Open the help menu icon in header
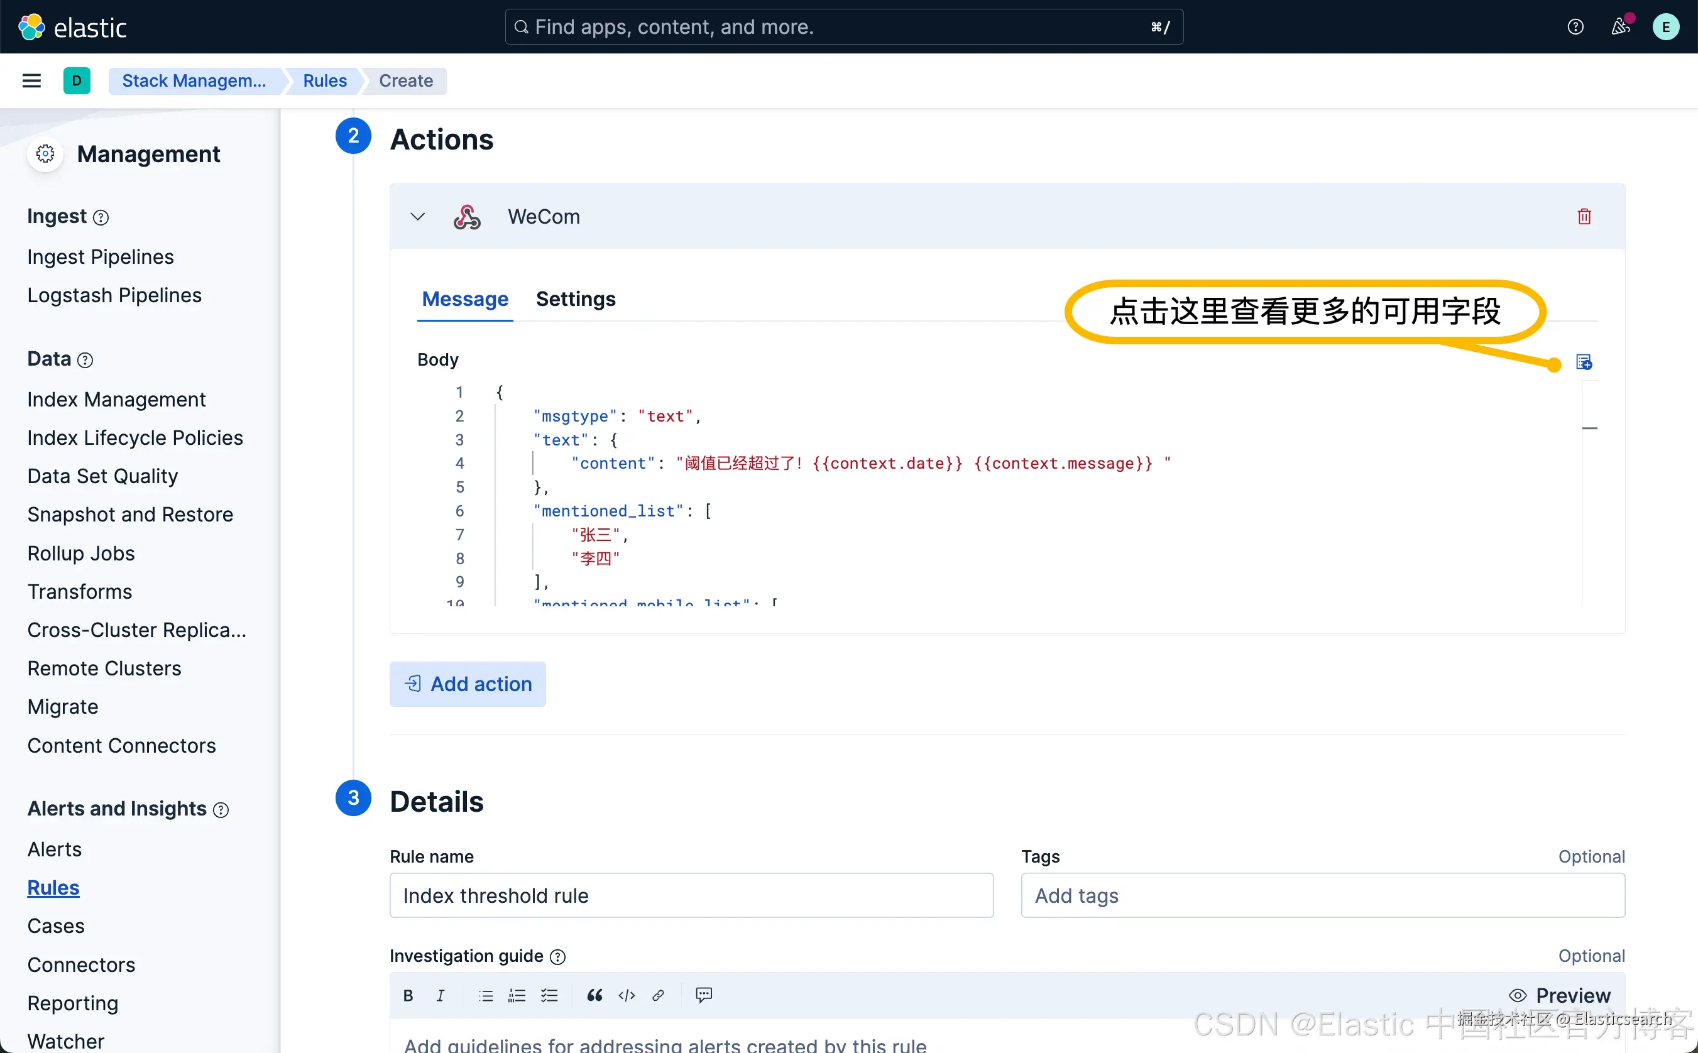The width and height of the screenshot is (1698, 1053). point(1575,27)
